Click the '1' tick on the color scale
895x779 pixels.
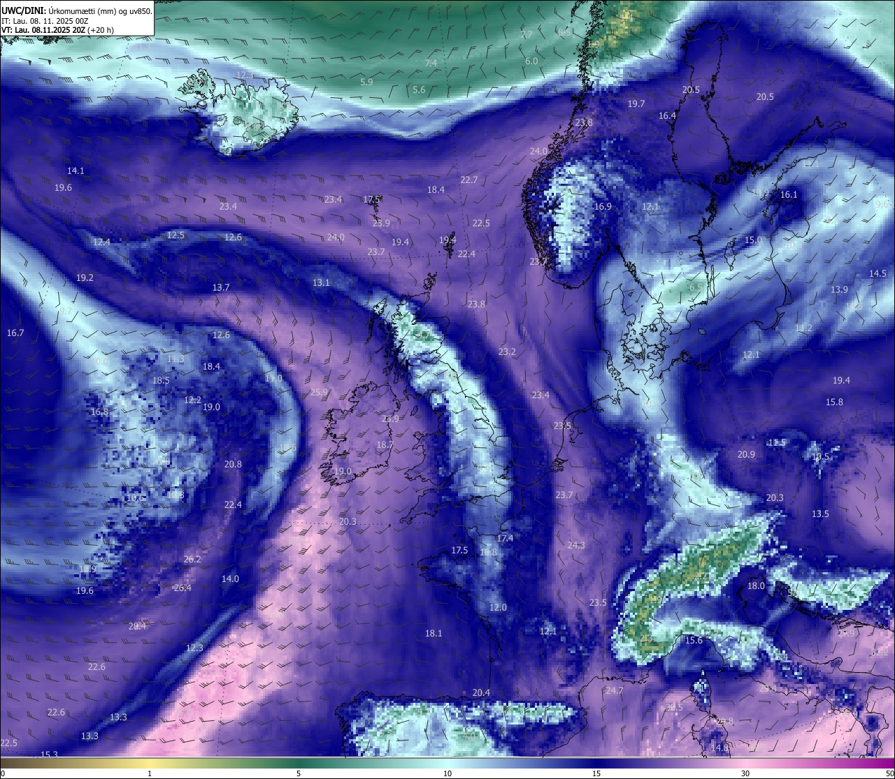tap(150, 773)
